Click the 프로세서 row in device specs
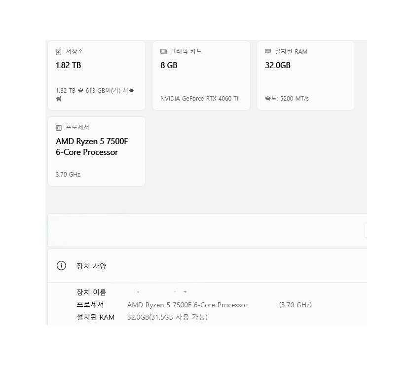 tap(90, 305)
